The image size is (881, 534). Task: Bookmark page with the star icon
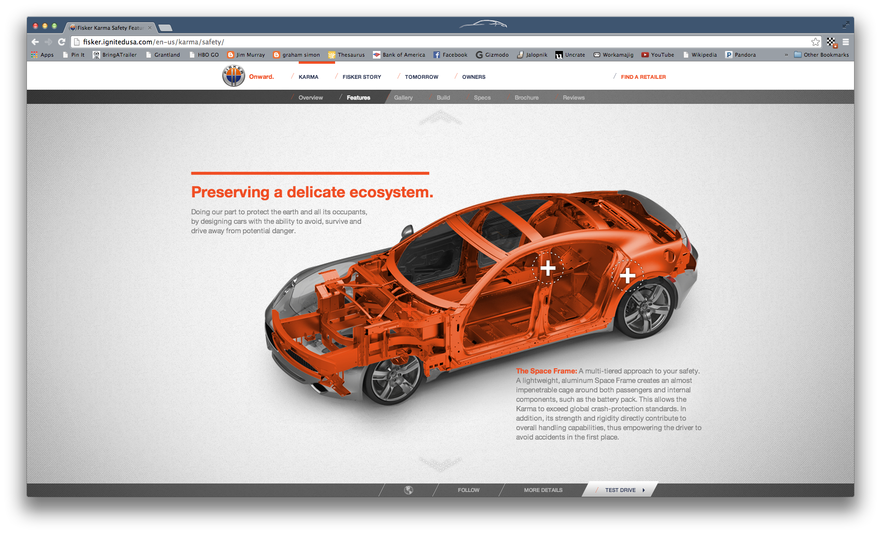(x=815, y=42)
